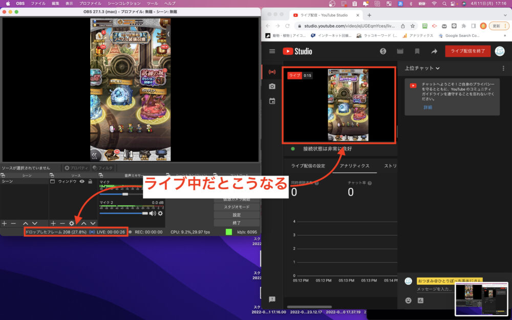Mute the マイク 2 speaker icon
Viewport: 512px width, 320px height.
tap(153, 213)
